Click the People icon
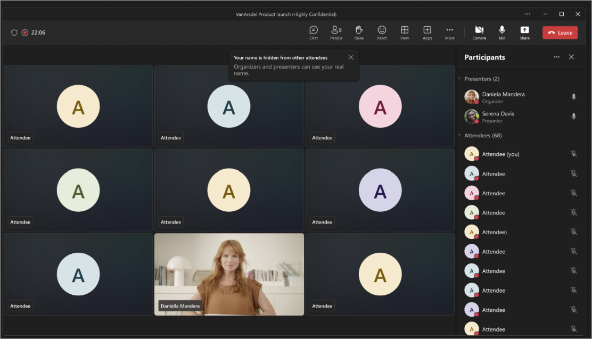Screen dimensions: 592x339 coord(336,32)
